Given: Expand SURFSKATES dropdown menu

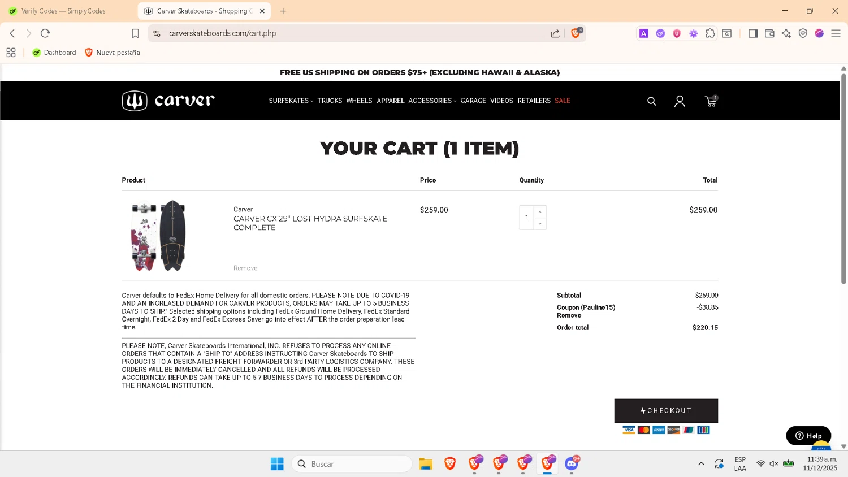Looking at the screenshot, I should pyautogui.click(x=291, y=101).
